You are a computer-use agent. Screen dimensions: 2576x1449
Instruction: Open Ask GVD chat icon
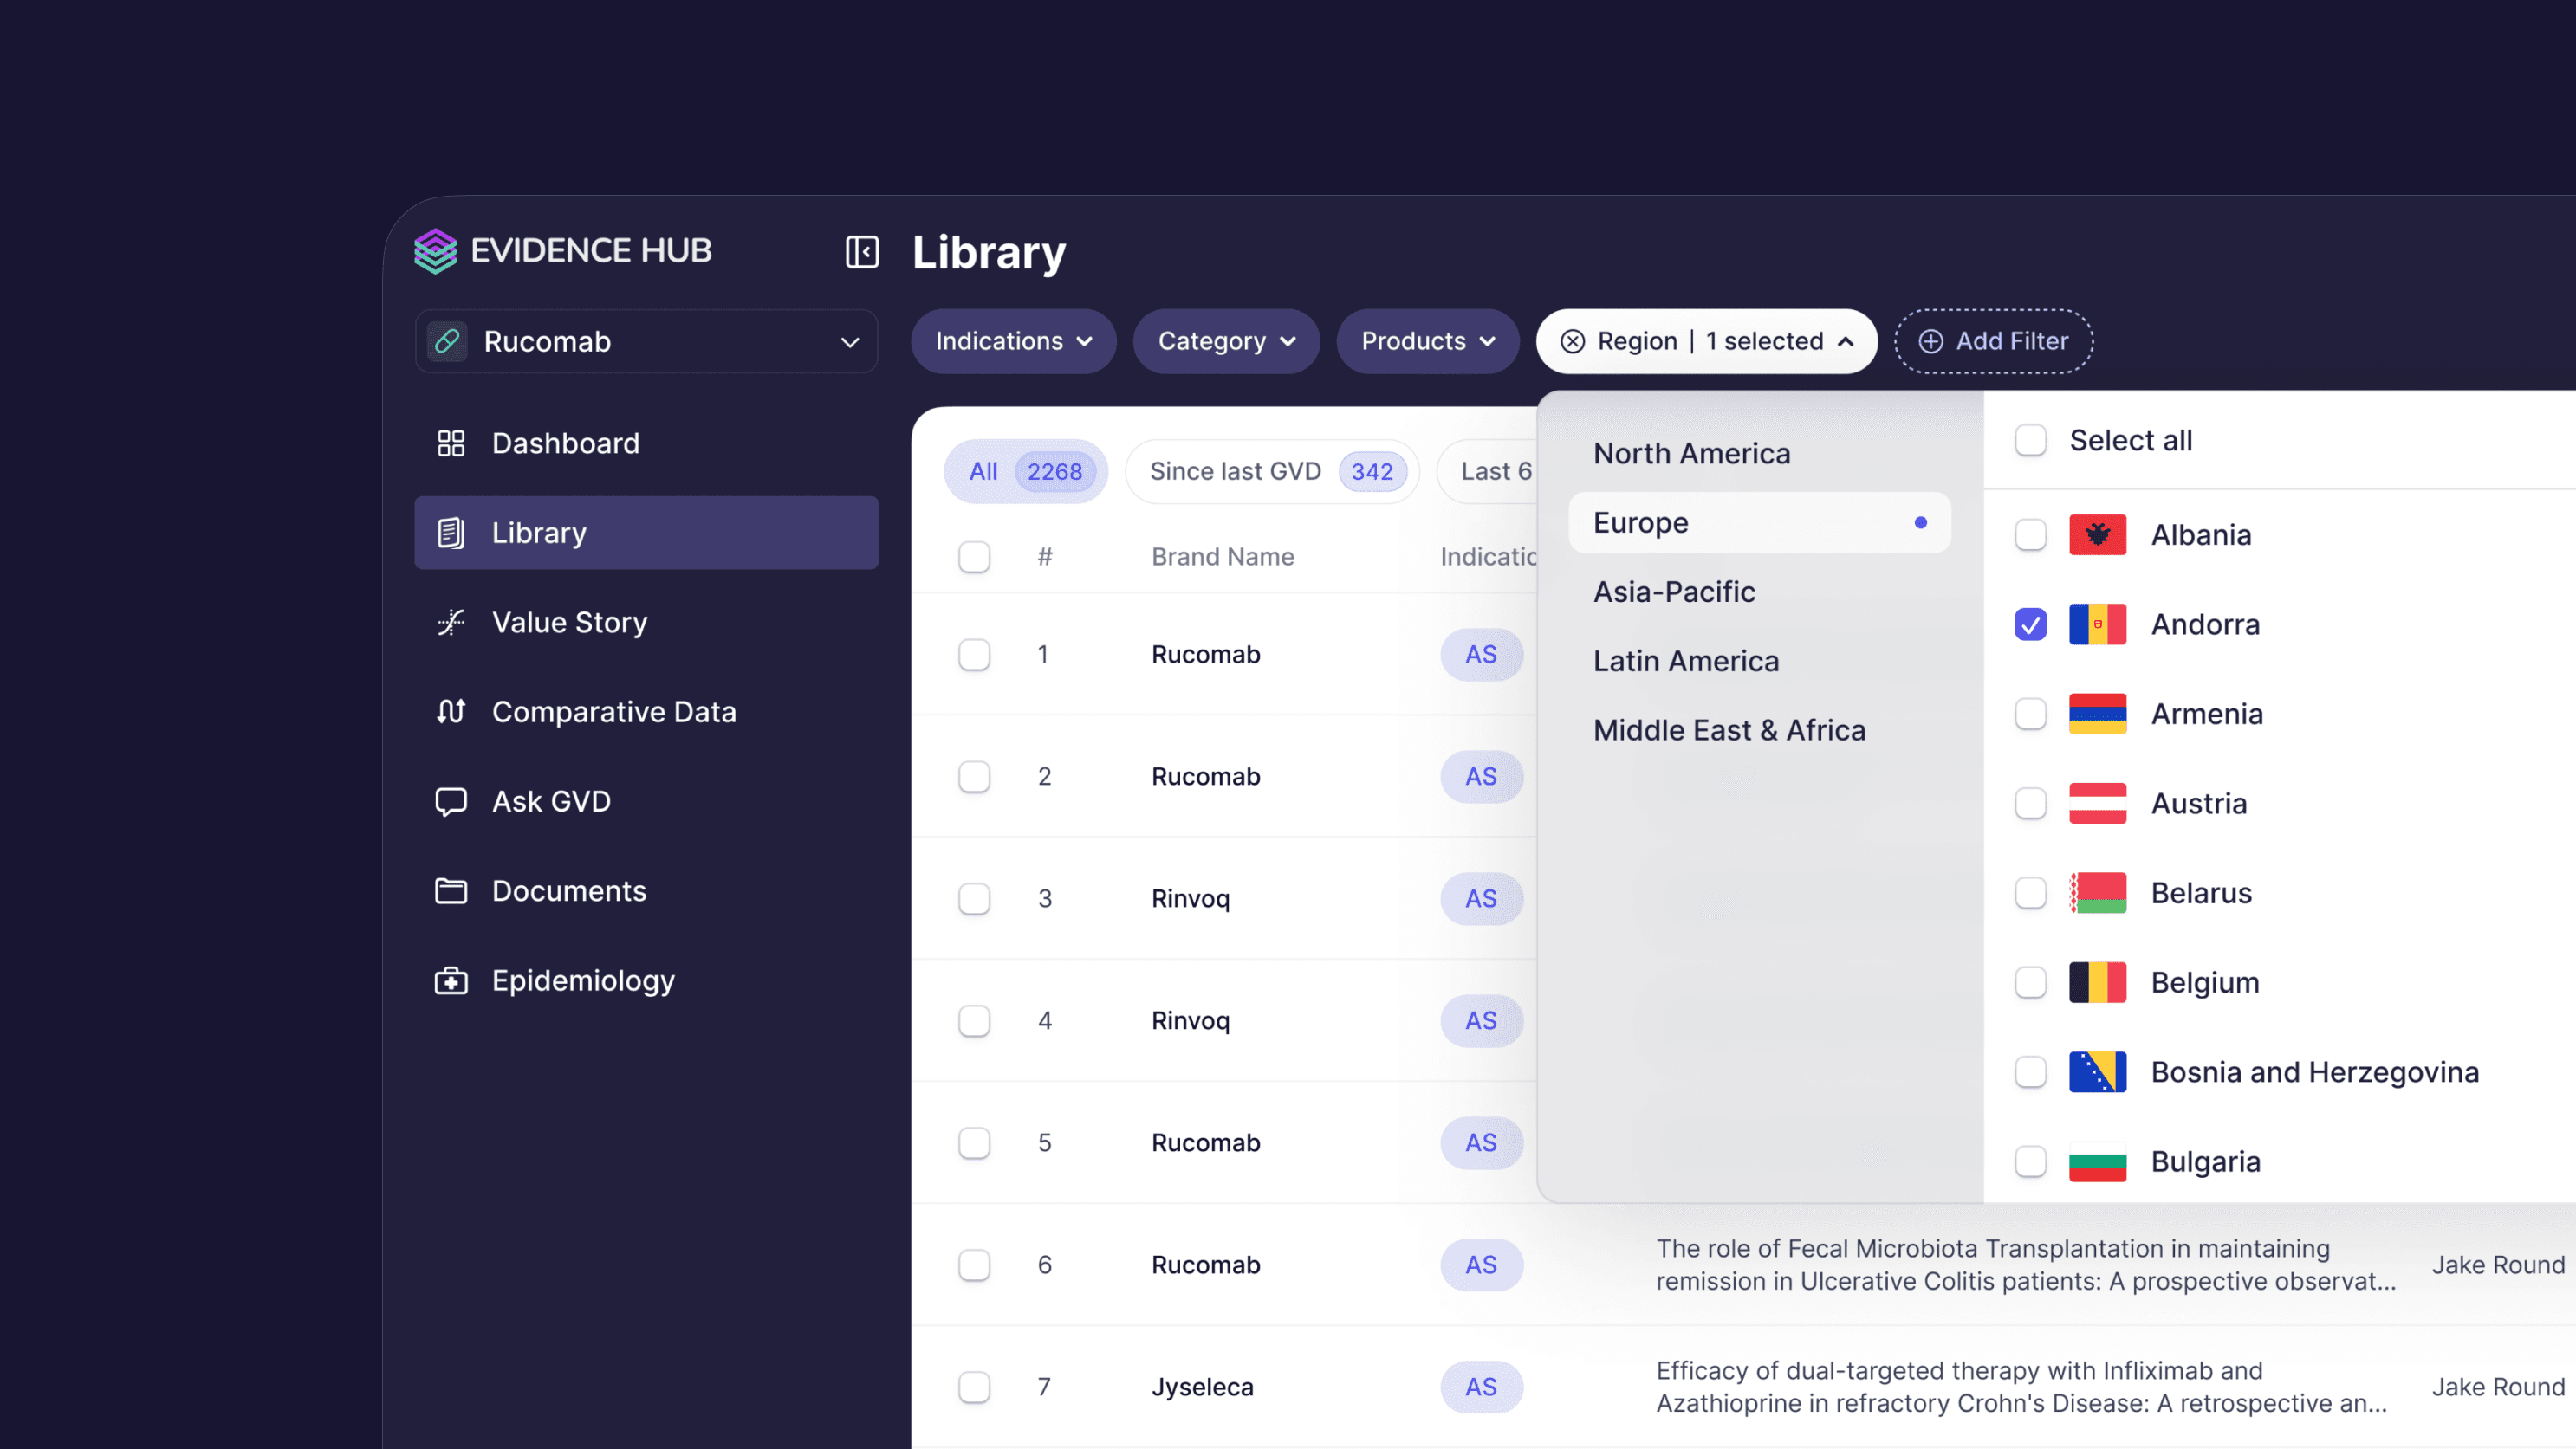click(451, 801)
